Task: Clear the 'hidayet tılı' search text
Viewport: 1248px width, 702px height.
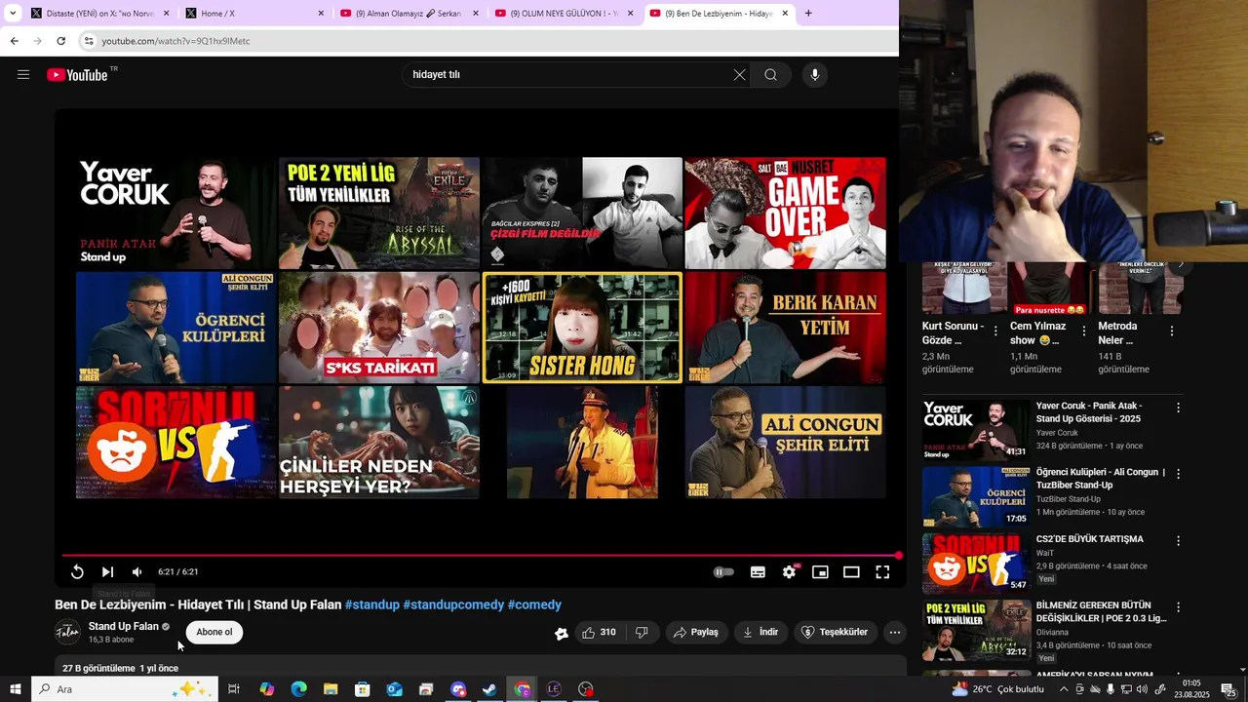Action: tap(739, 75)
